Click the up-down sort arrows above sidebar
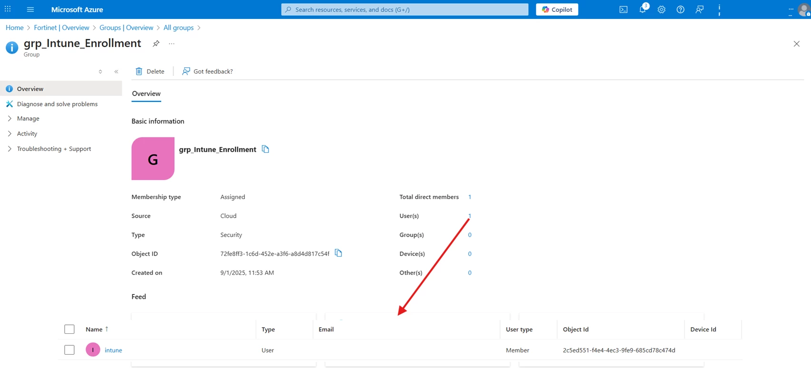This screenshot has height=368, width=811. point(100,72)
